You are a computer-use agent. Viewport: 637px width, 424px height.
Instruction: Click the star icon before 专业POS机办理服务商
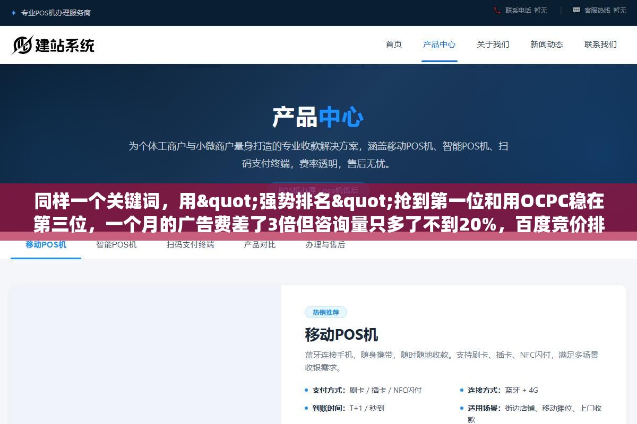[13, 13]
